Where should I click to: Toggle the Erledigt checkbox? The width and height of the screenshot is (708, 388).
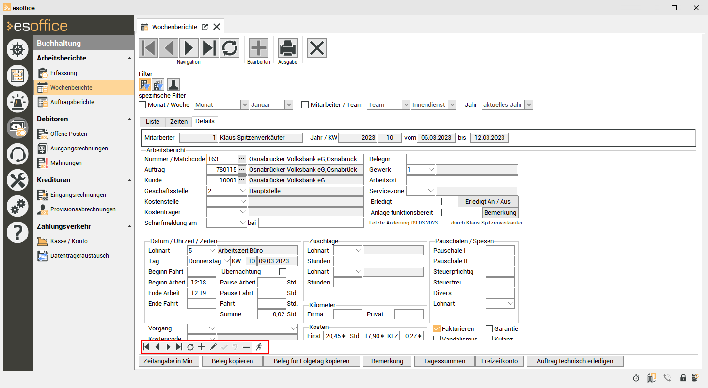[x=438, y=202]
